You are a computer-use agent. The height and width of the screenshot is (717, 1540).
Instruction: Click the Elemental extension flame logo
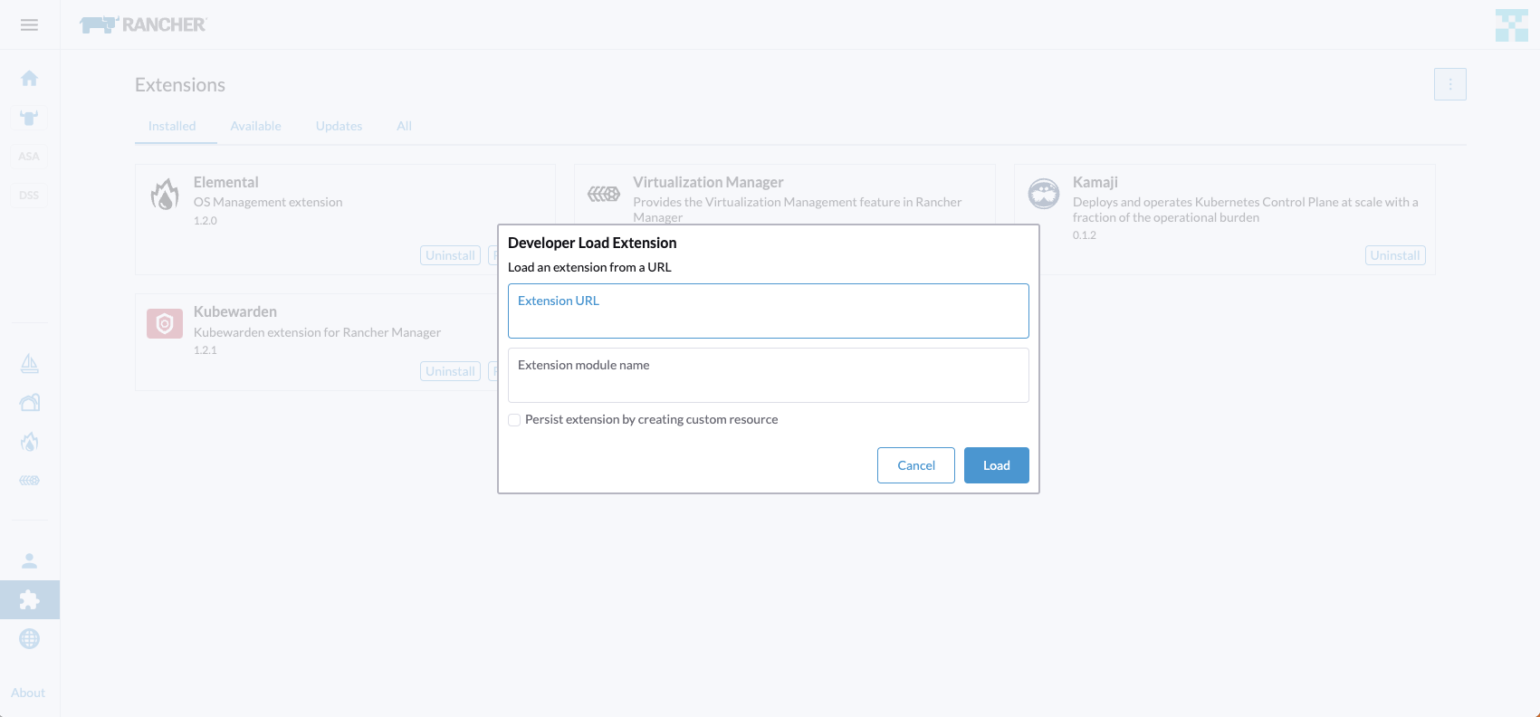coord(164,194)
